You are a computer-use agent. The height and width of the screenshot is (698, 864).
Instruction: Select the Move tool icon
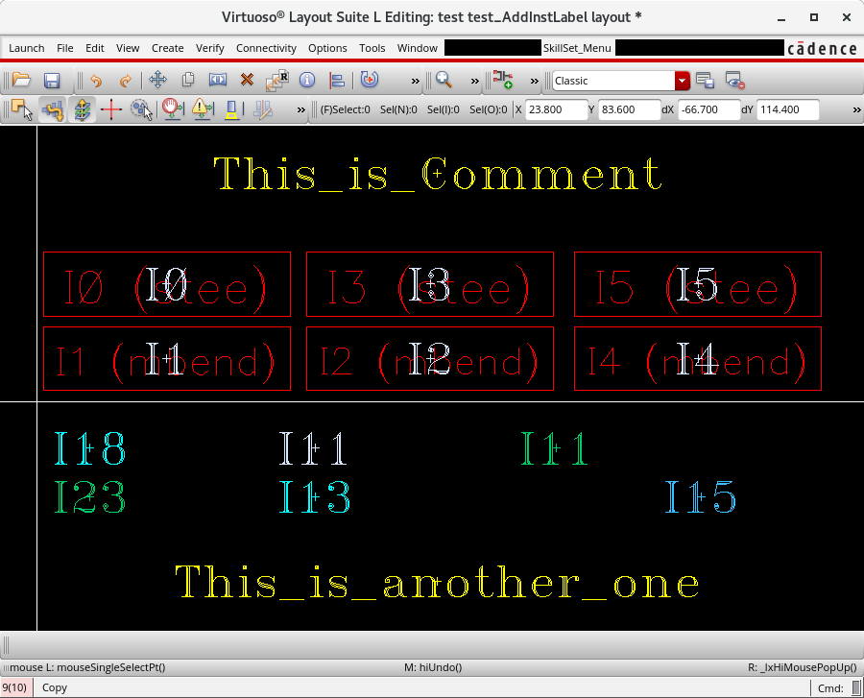click(x=157, y=80)
